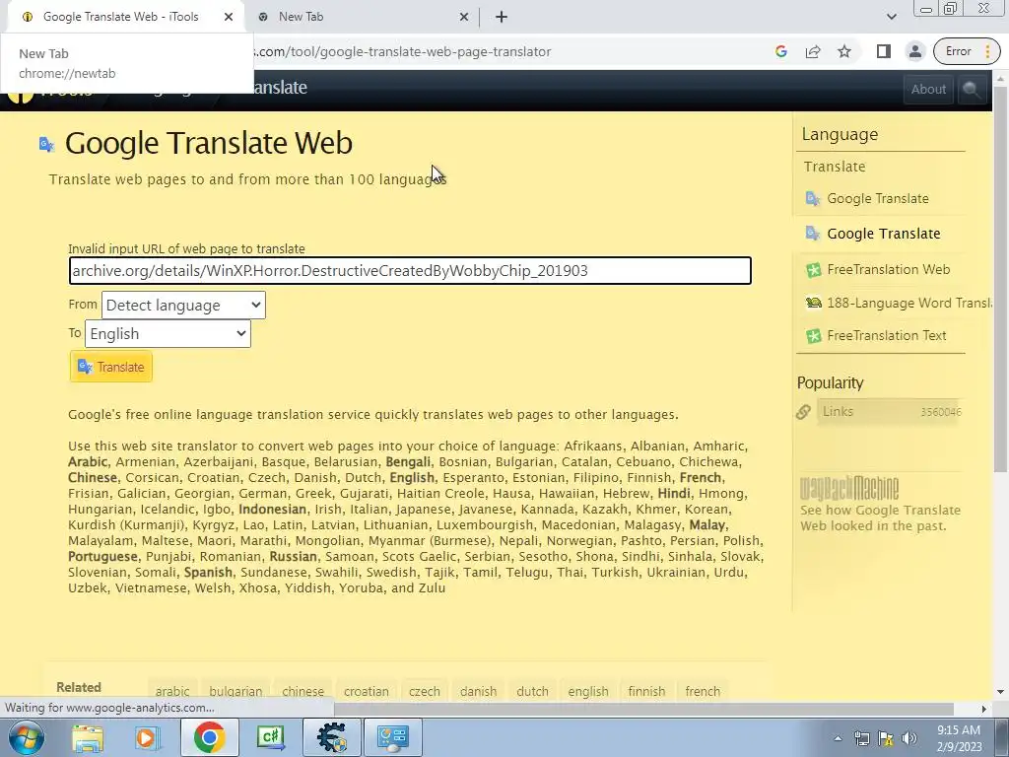Click the vertical page scrollbar thumb

click(x=1001, y=277)
